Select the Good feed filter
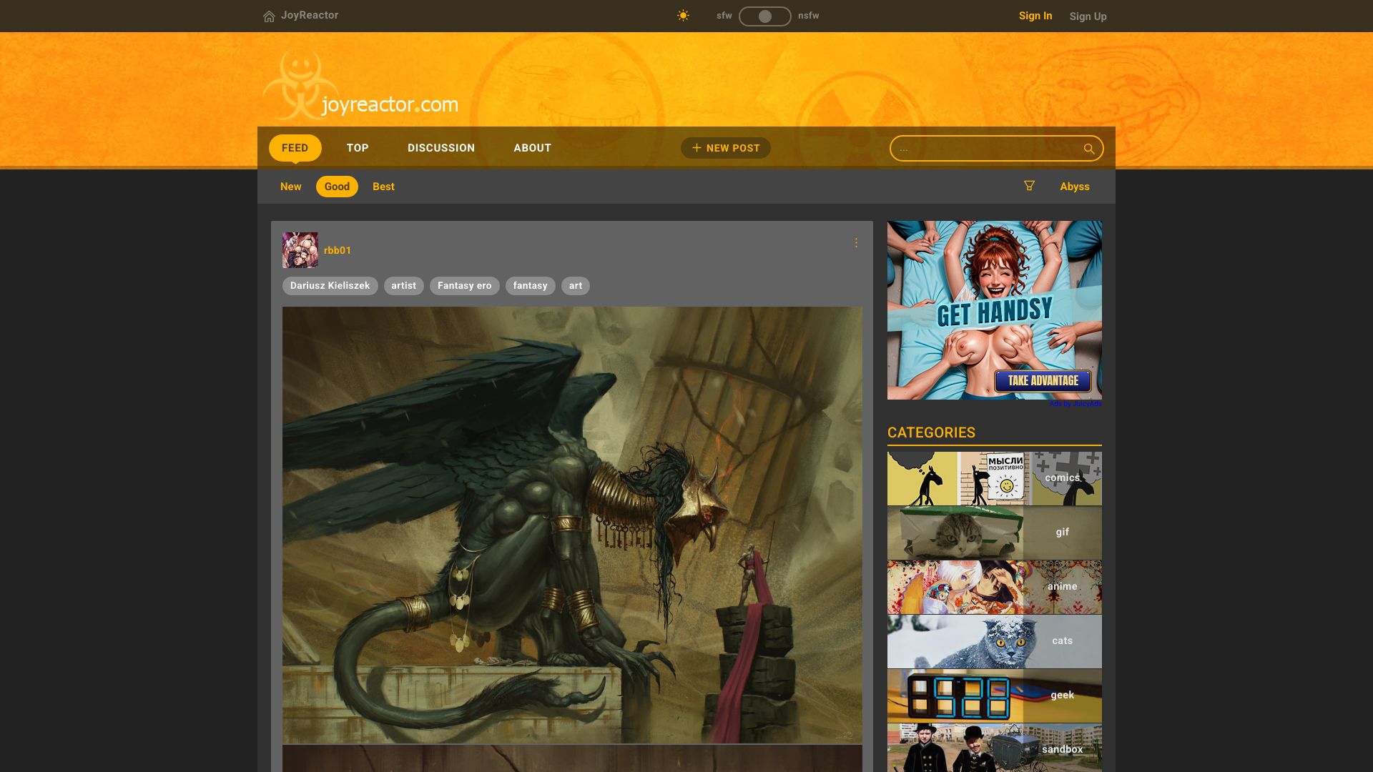Viewport: 1373px width, 772px height. click(337, 187)
